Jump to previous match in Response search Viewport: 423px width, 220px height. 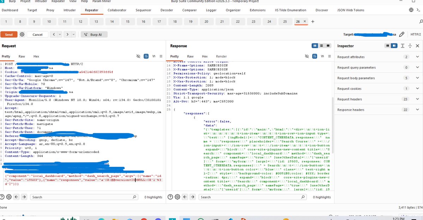point(185,197)
